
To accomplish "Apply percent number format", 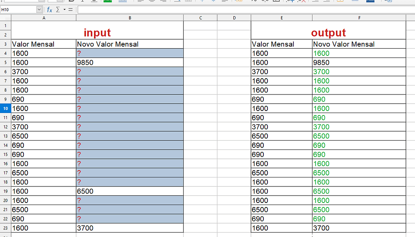I will tap(254, 1).
